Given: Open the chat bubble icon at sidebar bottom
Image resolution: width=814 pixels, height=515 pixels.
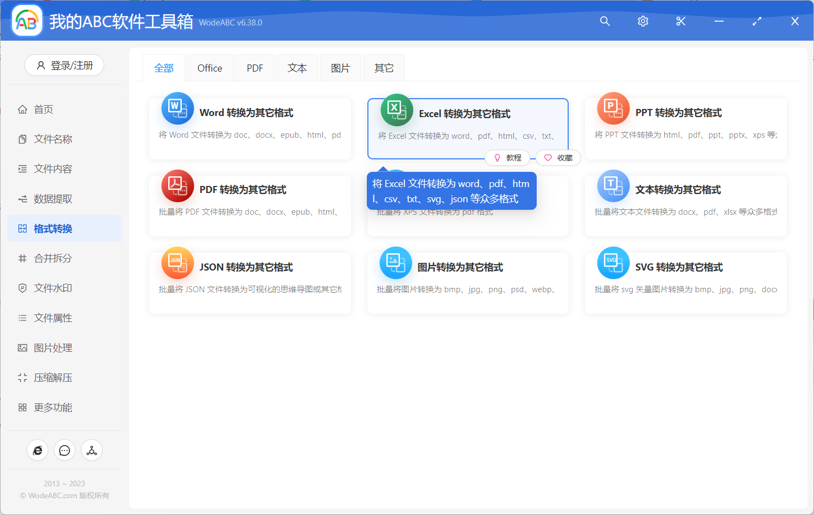Looking at the screenshot, I should point(65,450).
